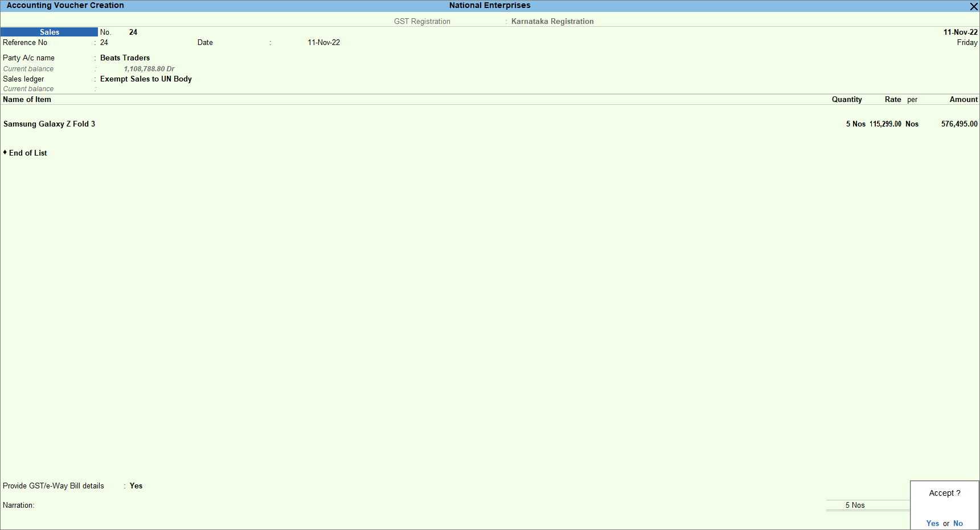Screen dimensions: 980x530
Task: Select the Rate column header
Action: click(x=893, y=99)
